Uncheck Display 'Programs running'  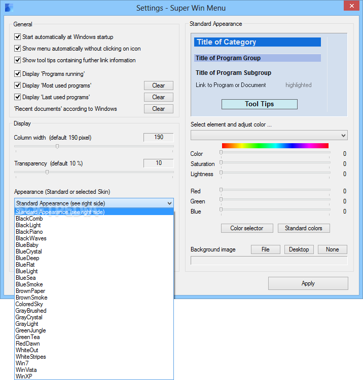click(x=17, y=74)
